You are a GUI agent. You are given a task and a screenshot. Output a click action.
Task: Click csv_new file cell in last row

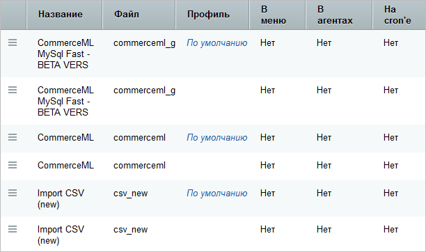(130, 230)
